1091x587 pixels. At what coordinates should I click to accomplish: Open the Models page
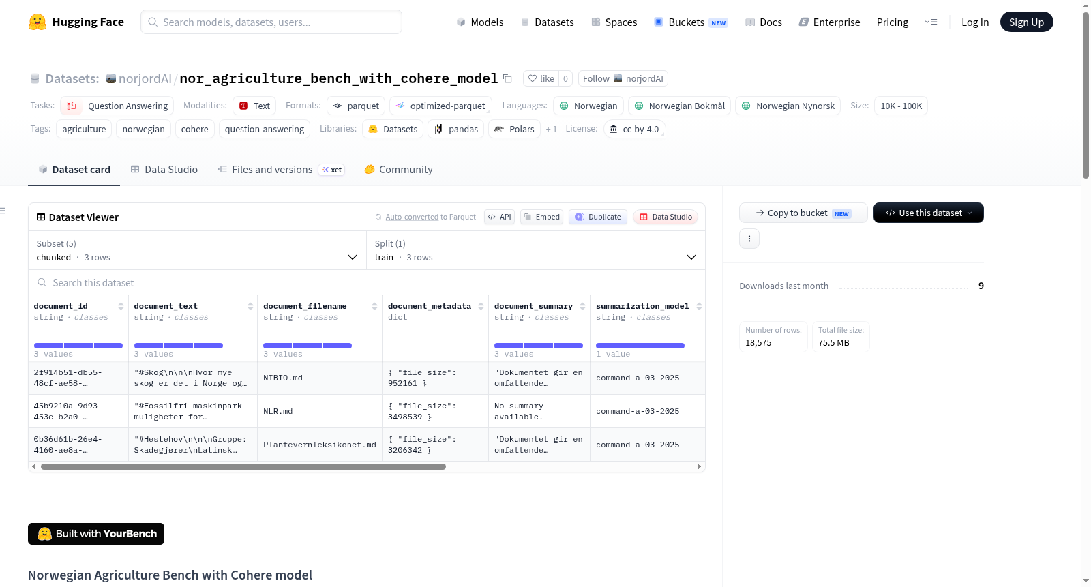click(480, 22)
